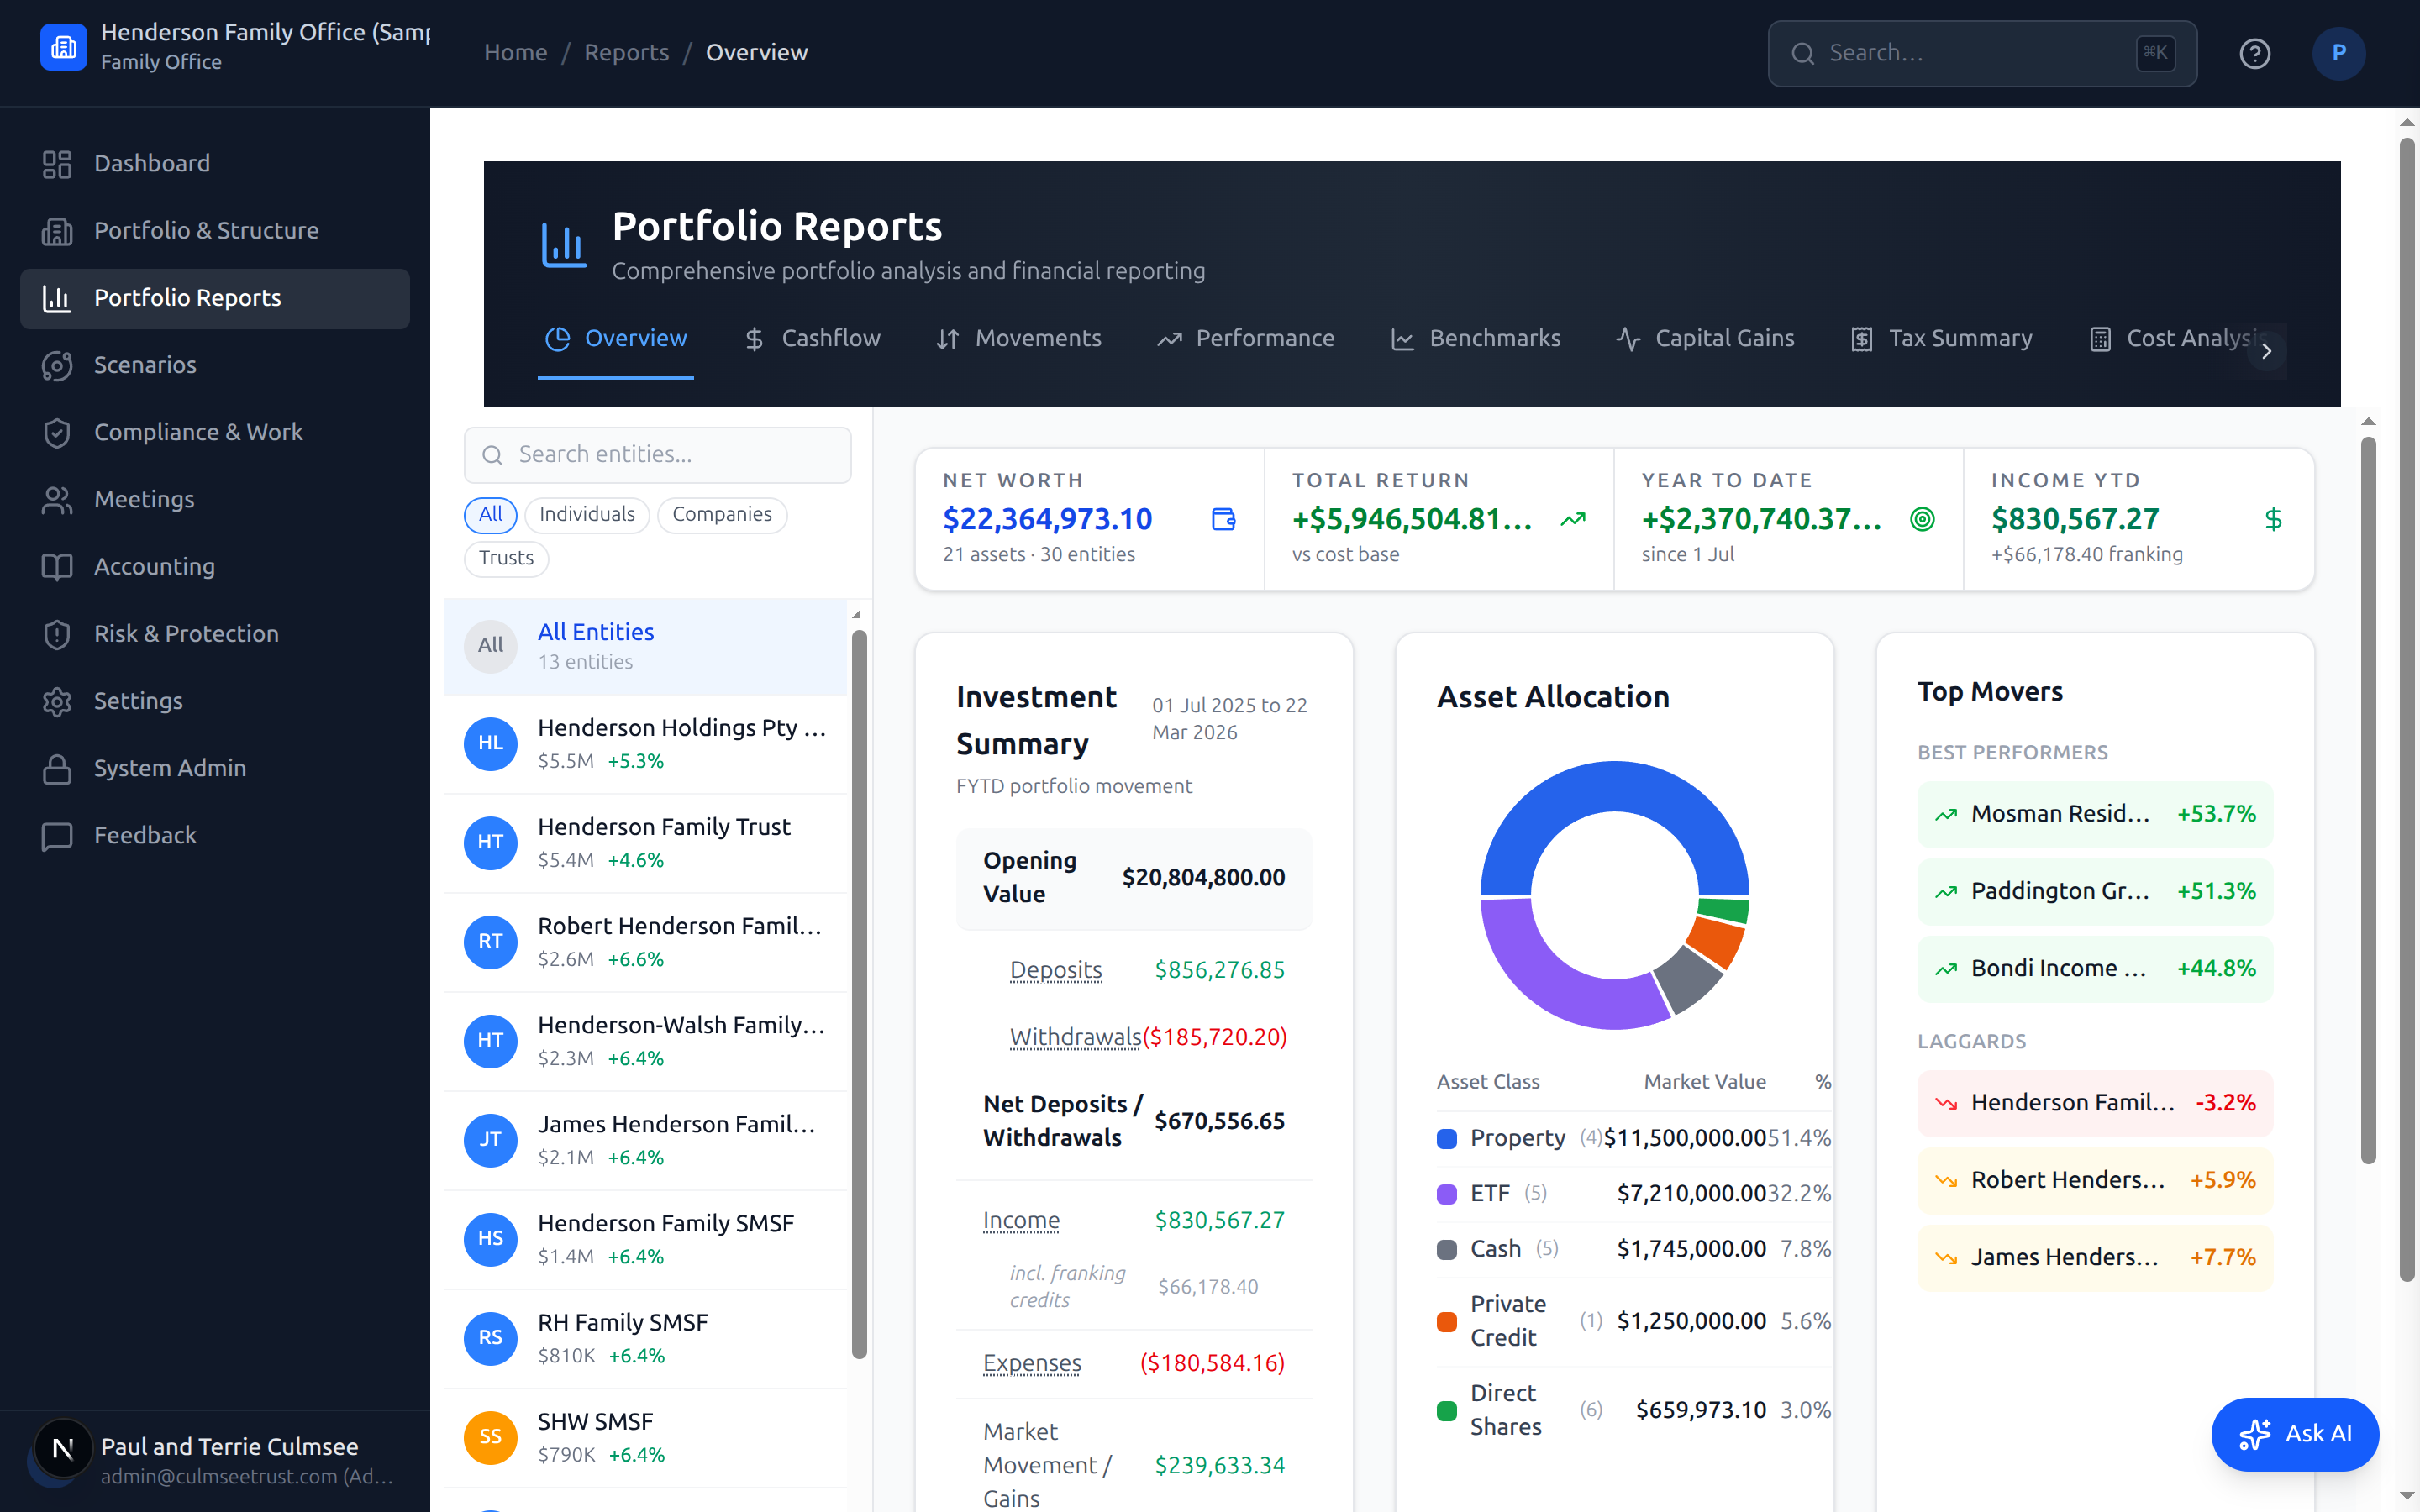Open the Meetings people icon
The height and width of the screenshot is (1512, 2420).
coord(57,499)
